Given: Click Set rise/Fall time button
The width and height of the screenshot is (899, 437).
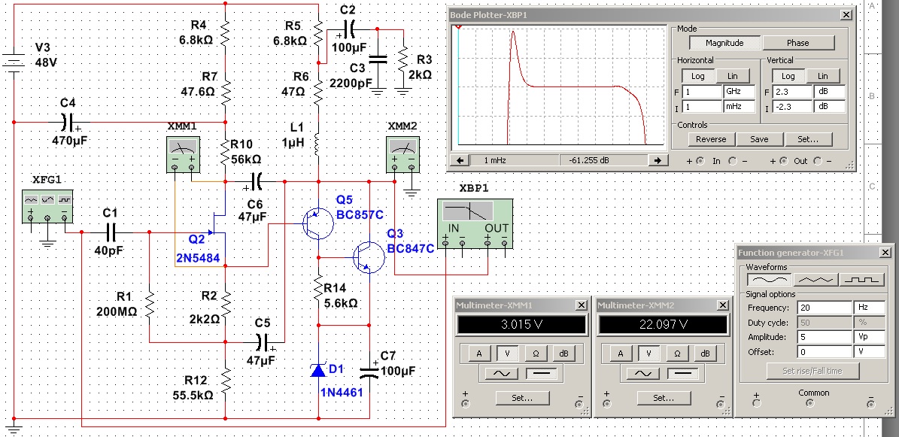Looking at the screenshot, I should (812, 371).
